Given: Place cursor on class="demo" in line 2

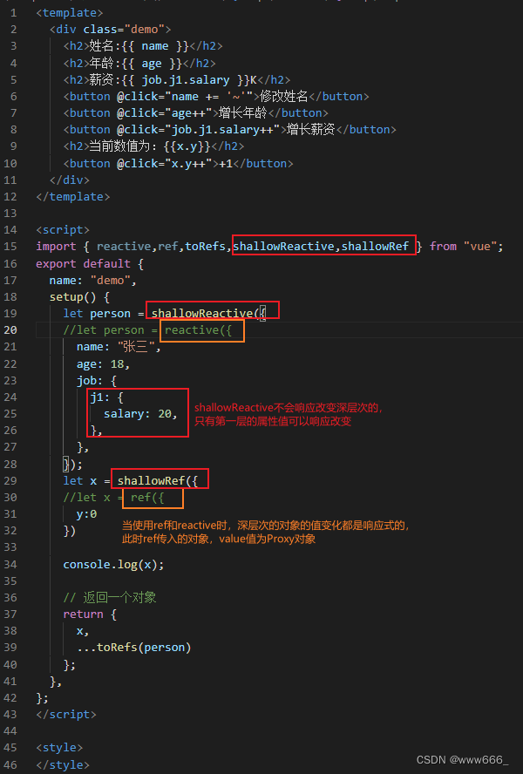Looking at the screenshot, I should [124, 29].
